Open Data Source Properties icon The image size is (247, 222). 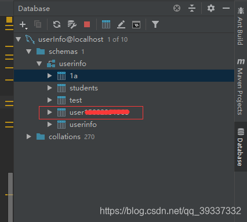(72, 24)
